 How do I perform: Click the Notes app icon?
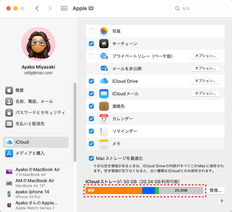point(104,144)
